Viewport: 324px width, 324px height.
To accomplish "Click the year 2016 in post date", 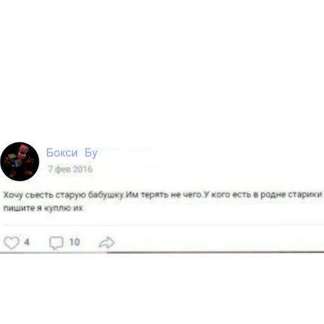I will coord(83,169).
